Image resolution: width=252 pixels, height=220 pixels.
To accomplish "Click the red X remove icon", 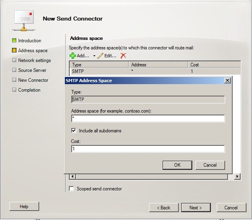I will coord(123,56).
